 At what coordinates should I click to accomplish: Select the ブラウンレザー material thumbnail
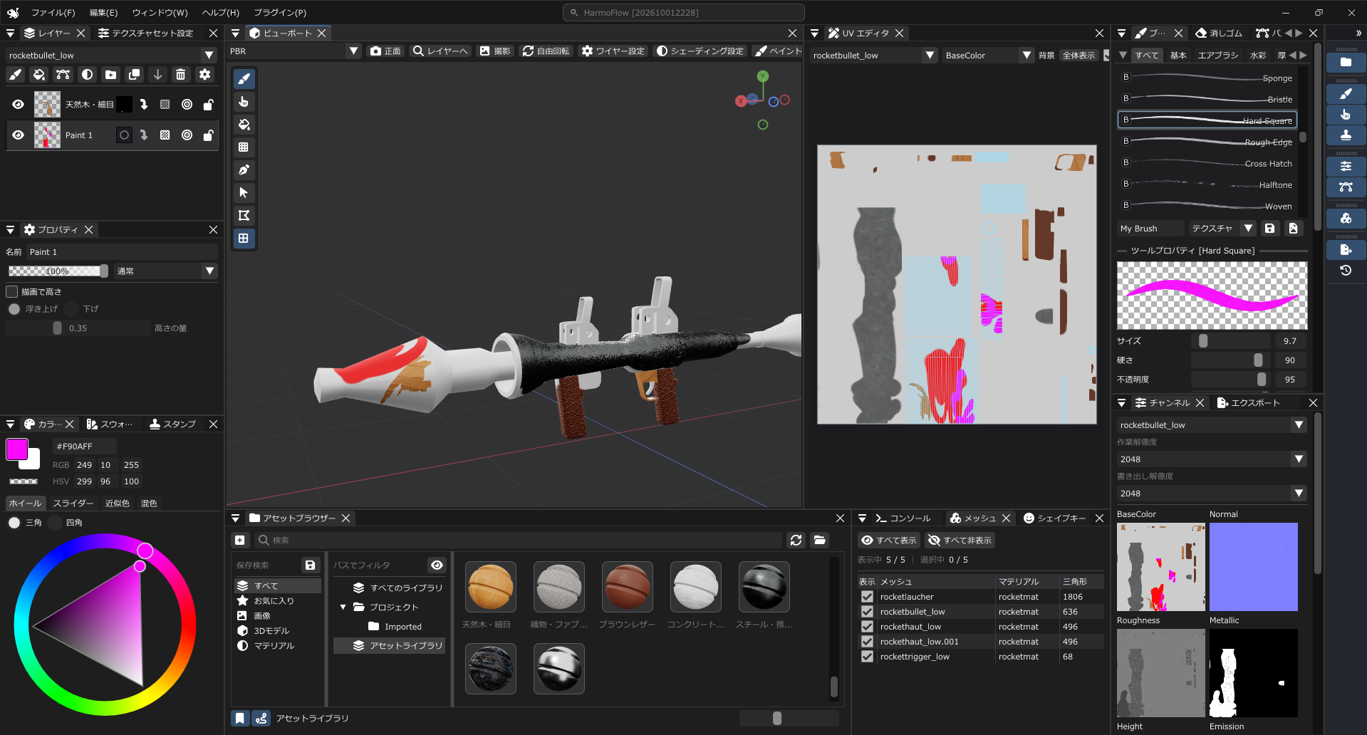coord(627,587)
